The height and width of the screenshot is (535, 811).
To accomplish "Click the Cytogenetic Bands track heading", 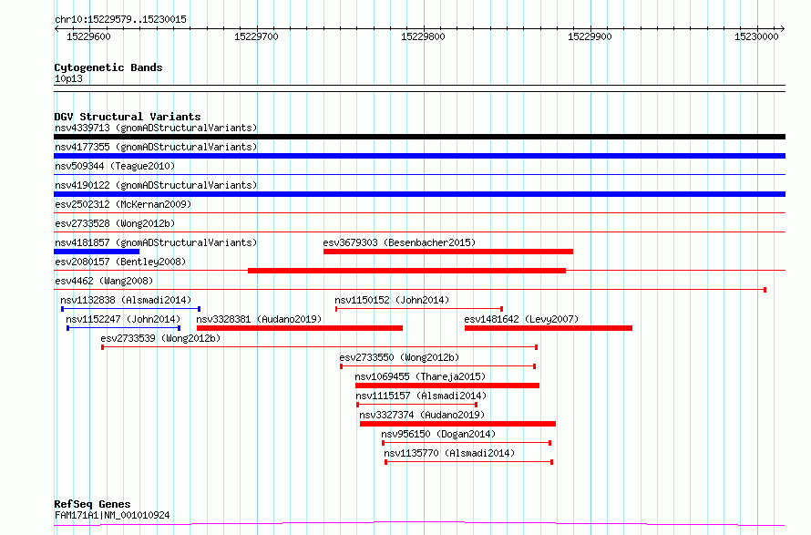I will point(108,67).
